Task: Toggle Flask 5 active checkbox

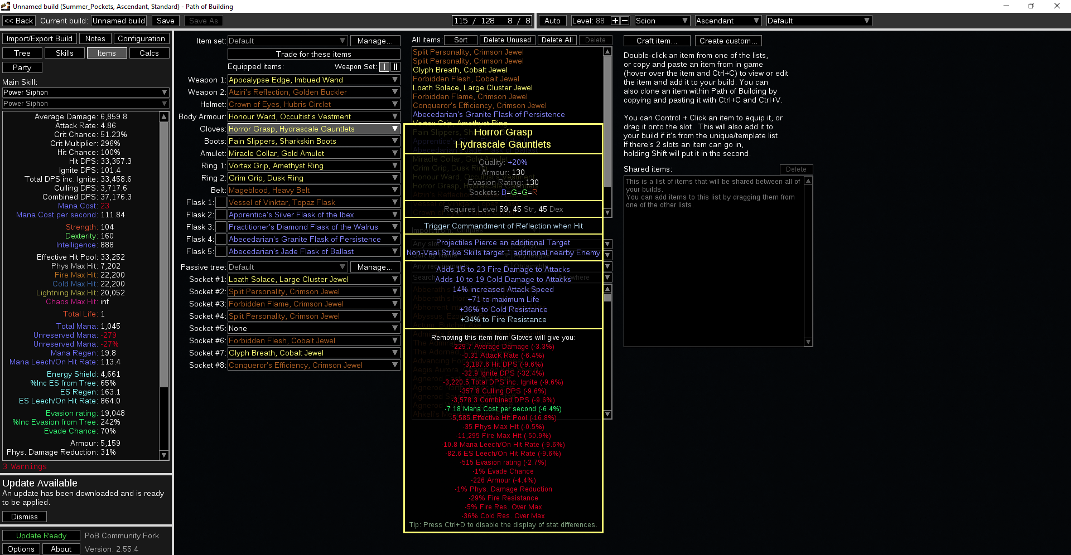Action: coord(221,252)
